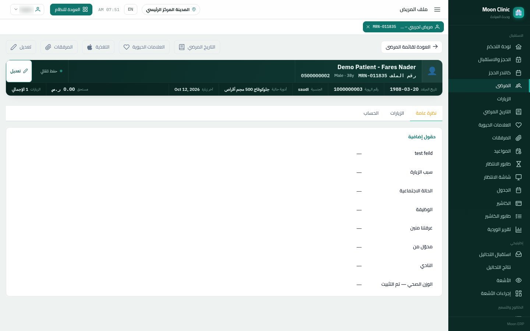
Task: Switch to the الزيارات tab
Action: [397, 113]
